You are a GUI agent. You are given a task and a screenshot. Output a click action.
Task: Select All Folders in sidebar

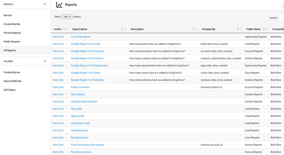[9, 90]
